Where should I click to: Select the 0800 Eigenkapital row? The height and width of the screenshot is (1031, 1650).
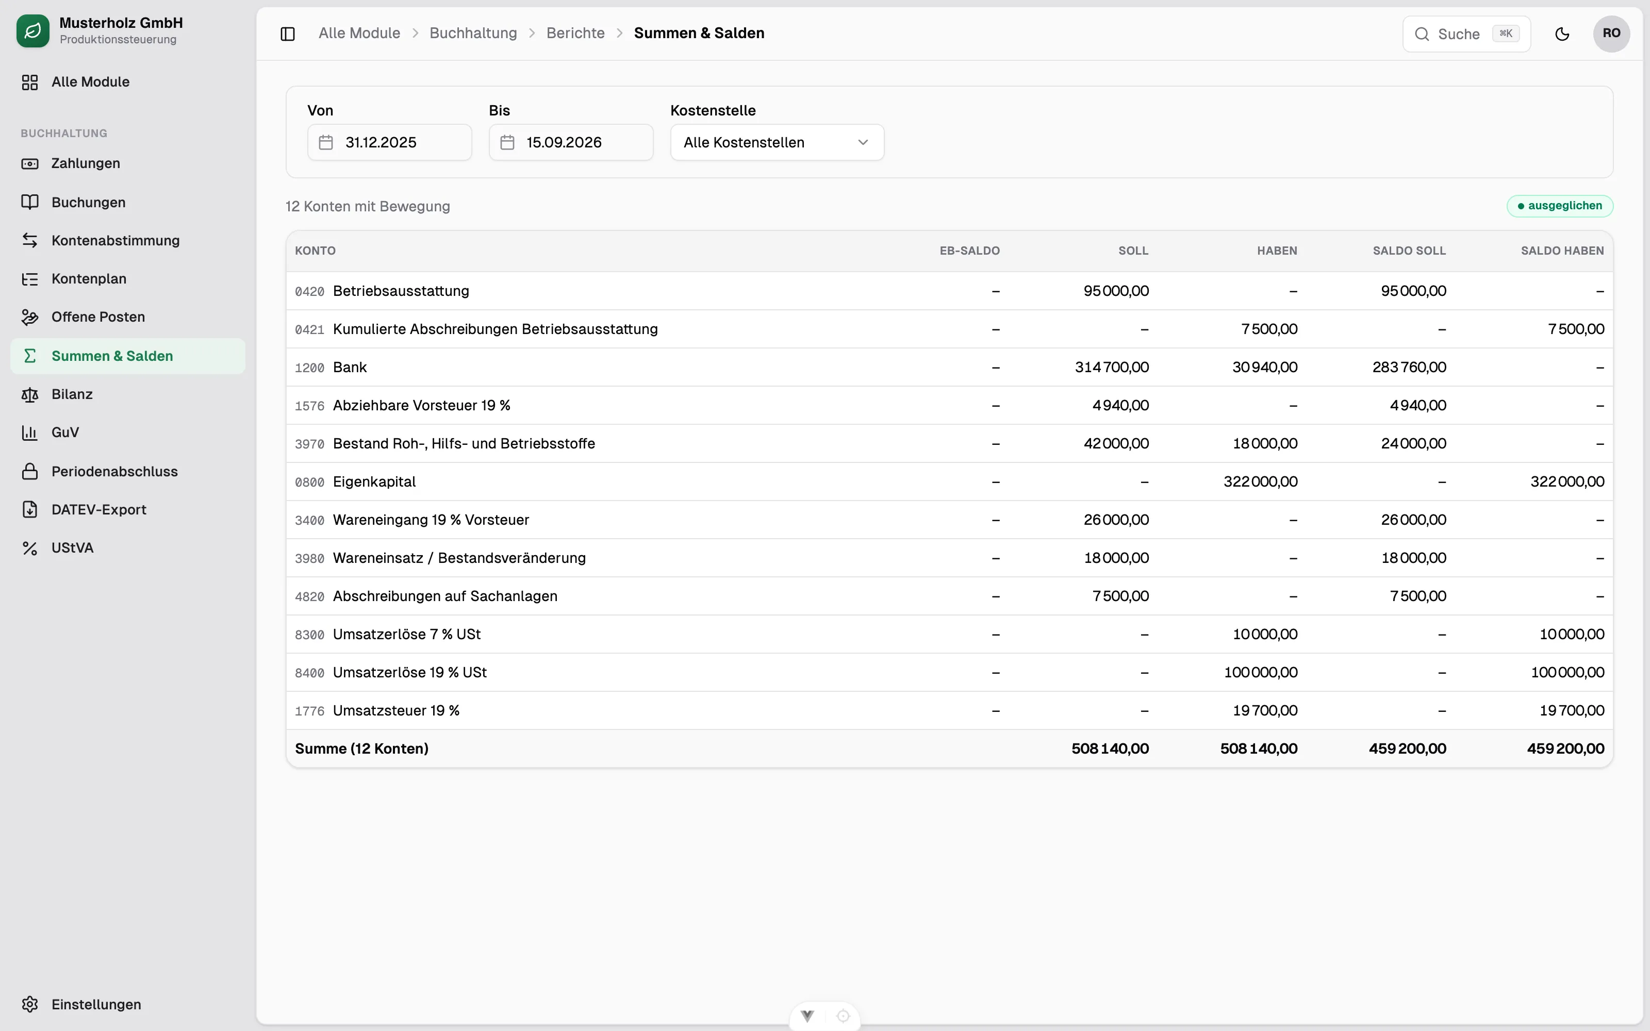(x=949, y=482)
